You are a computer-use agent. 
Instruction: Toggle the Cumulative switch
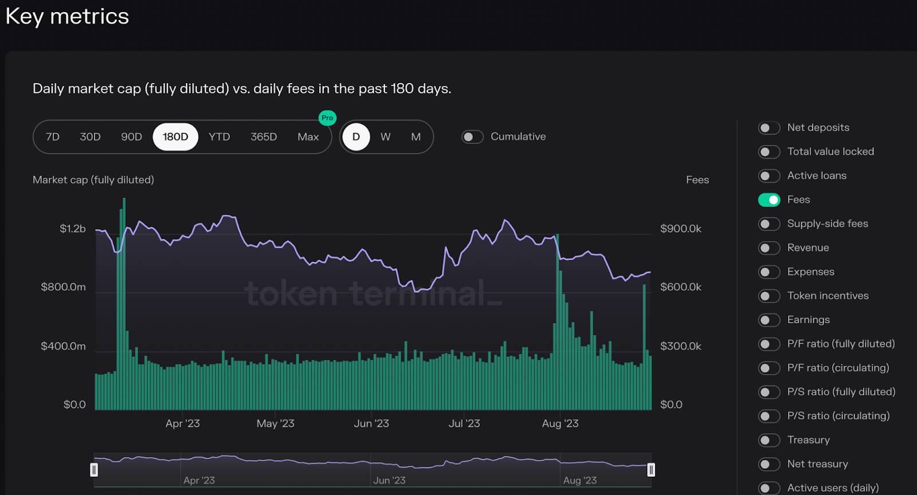[473, 137]
